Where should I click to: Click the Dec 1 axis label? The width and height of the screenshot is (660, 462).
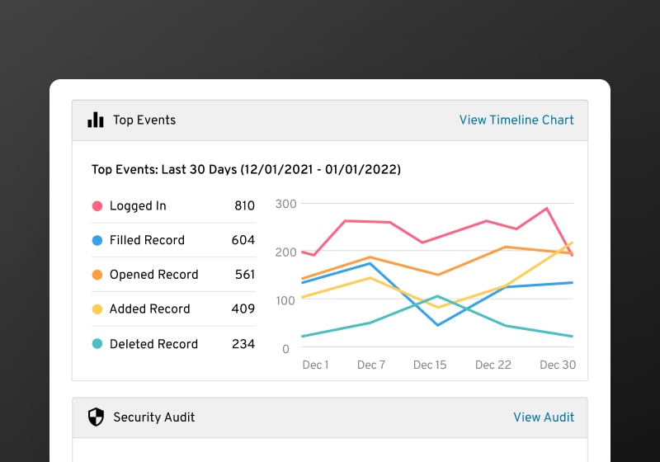[x=315, y=365]
